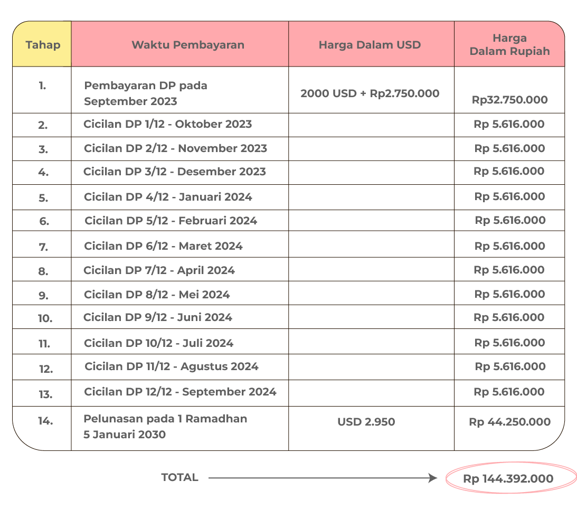Click the Pelunasan pada 1 Ramadhan cell
Viewport: 577px width, 509px height.
pyautogui.click(x=165, y=427)
